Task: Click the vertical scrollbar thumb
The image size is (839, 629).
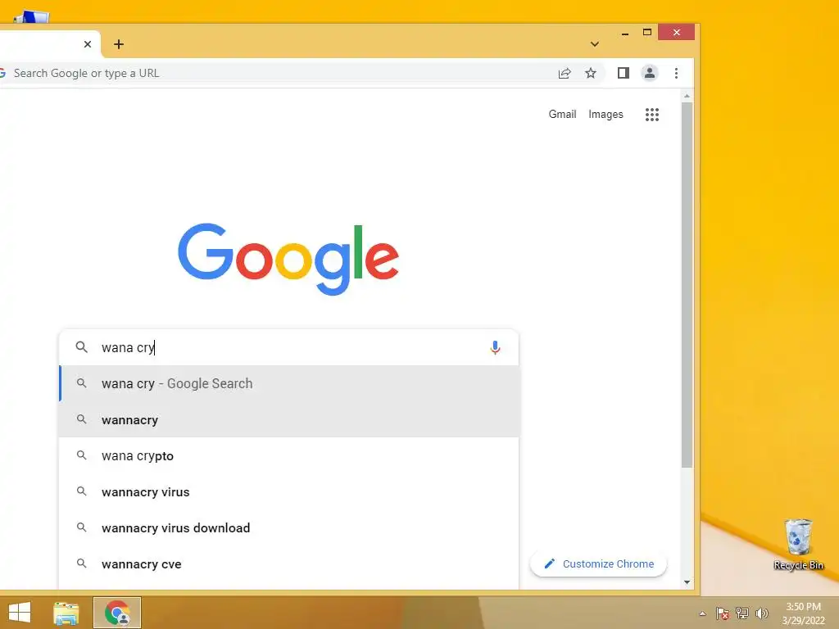Action: pos(687,285)
